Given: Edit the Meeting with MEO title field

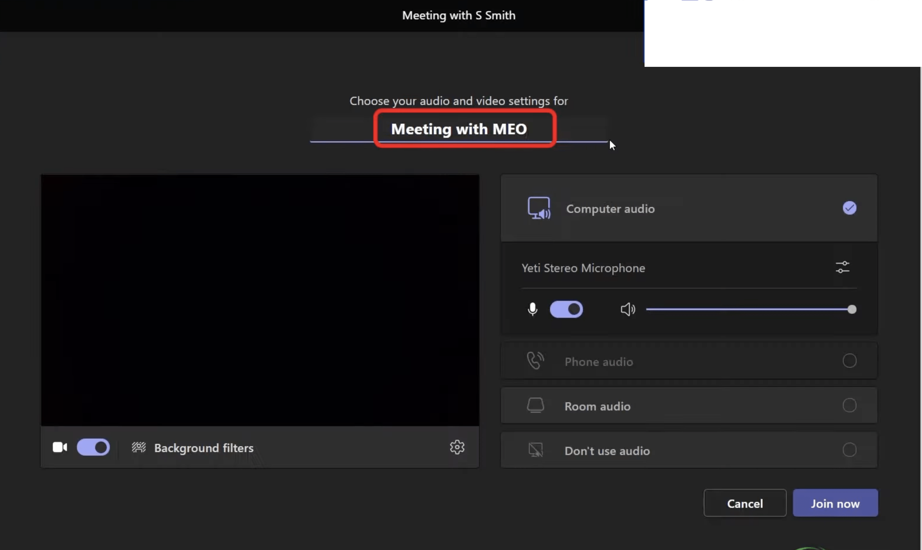Looking at the screenshot, I should (x=459, y=129).
